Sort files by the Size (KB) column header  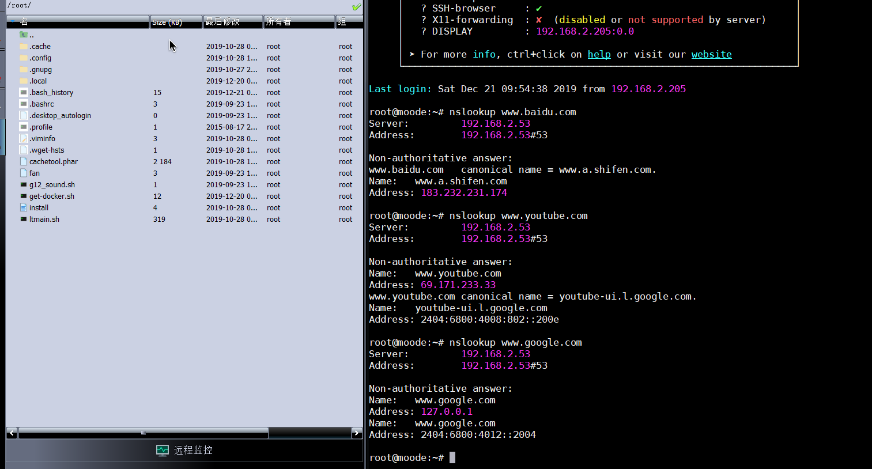169,21
